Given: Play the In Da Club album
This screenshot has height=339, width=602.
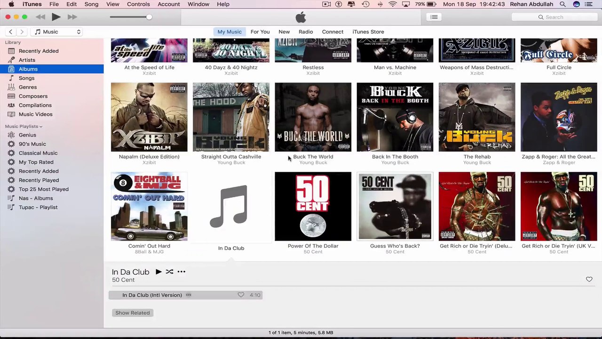Looking at the screenshot, I should [x=158, y=272].
